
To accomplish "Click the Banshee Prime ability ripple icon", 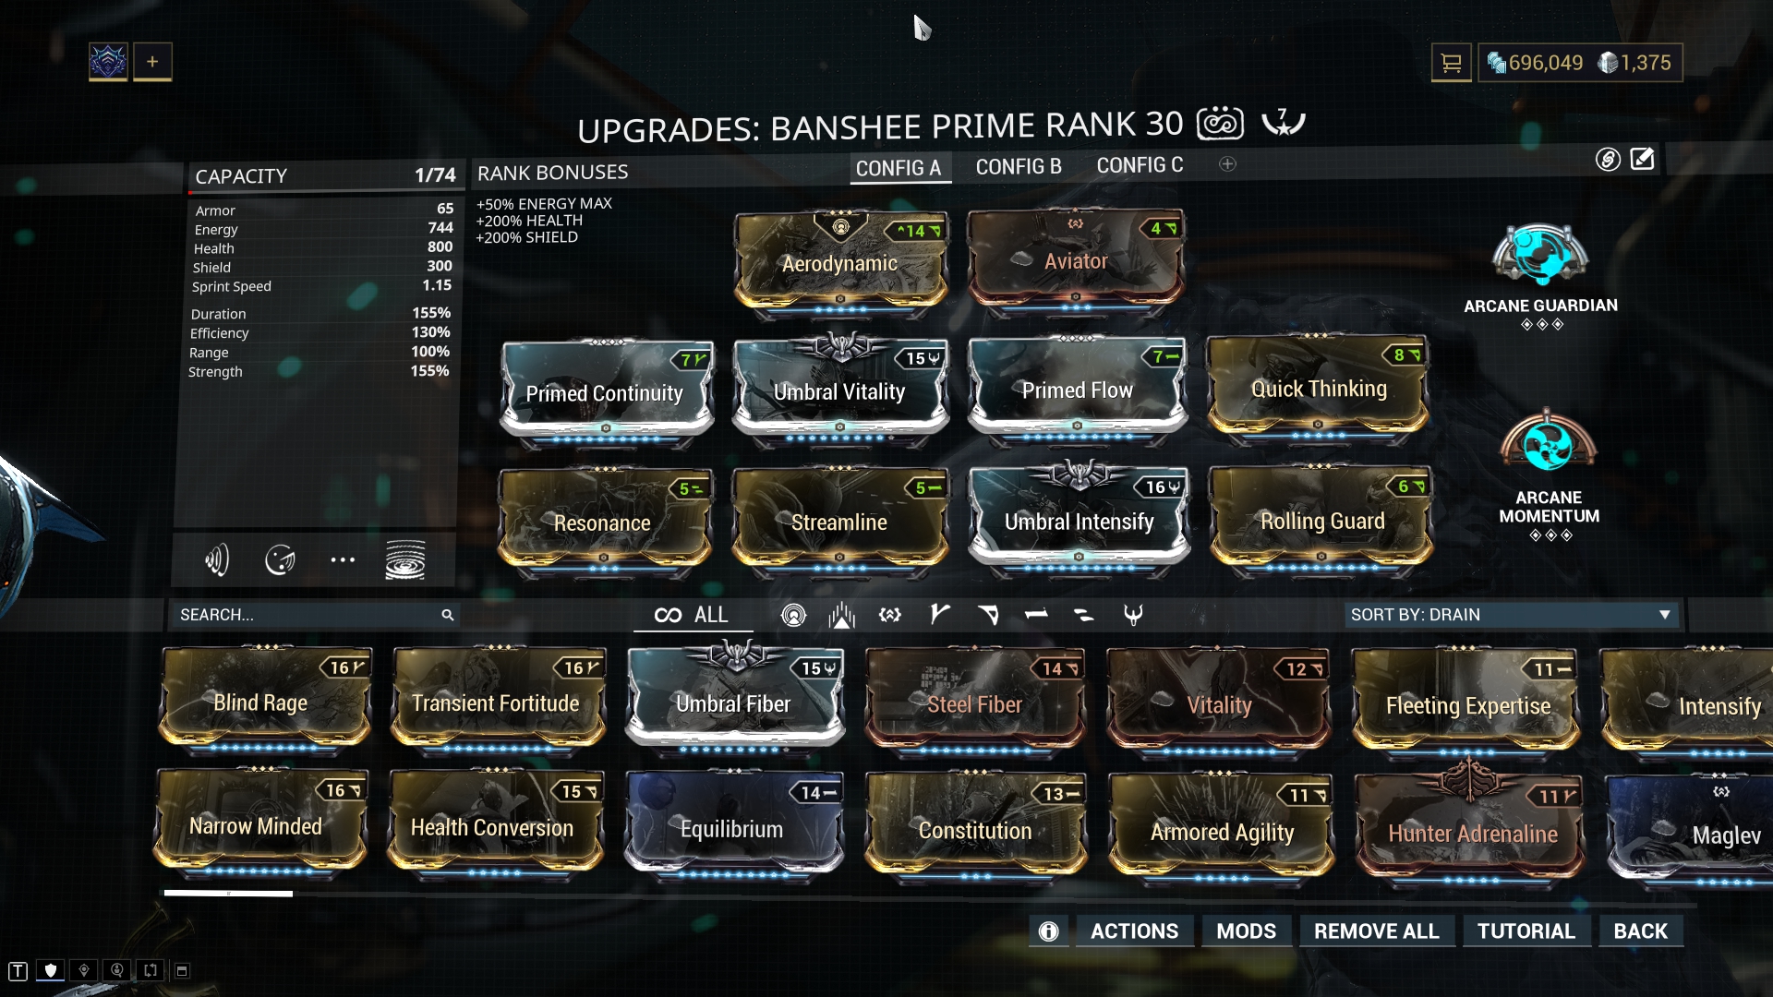I will [x=404, y=559].
